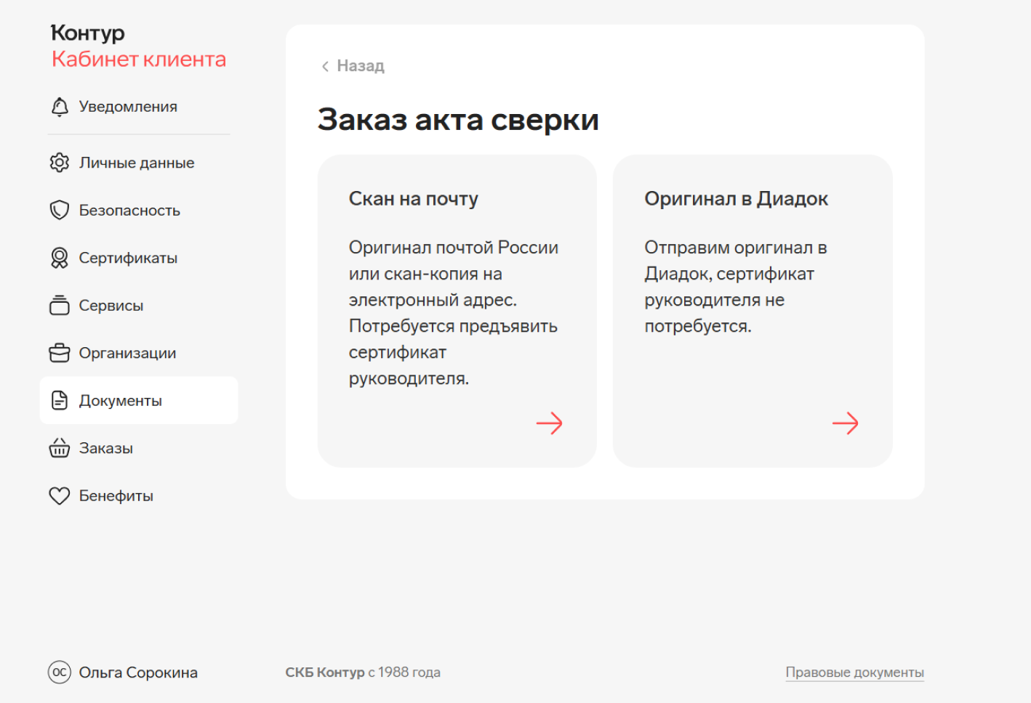Click the СКБ Контур с 1988 года text
This screenshot has height=703, width=1031.
pos(363,672)
